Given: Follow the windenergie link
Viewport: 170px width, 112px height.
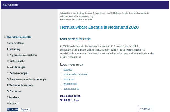Looking at the screenshot, I should click(70, 84).
